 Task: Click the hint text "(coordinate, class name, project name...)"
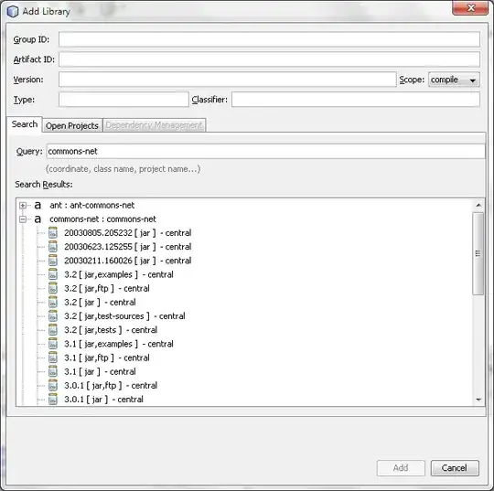pyautogui.click(x=123, y=169)
